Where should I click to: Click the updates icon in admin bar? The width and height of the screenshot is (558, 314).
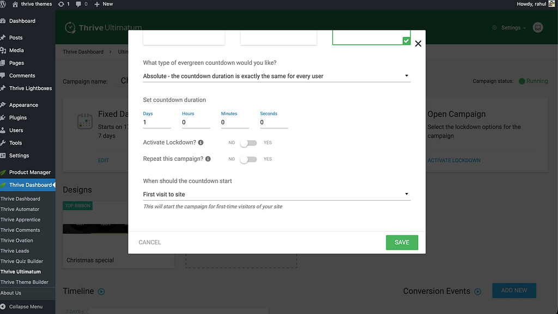pos(60,4)
